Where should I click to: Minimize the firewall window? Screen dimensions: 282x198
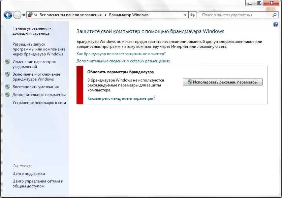tap(250, 3)
